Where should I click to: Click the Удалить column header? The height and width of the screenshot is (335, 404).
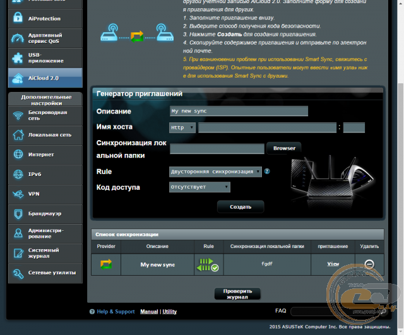(x=369, y=247)
